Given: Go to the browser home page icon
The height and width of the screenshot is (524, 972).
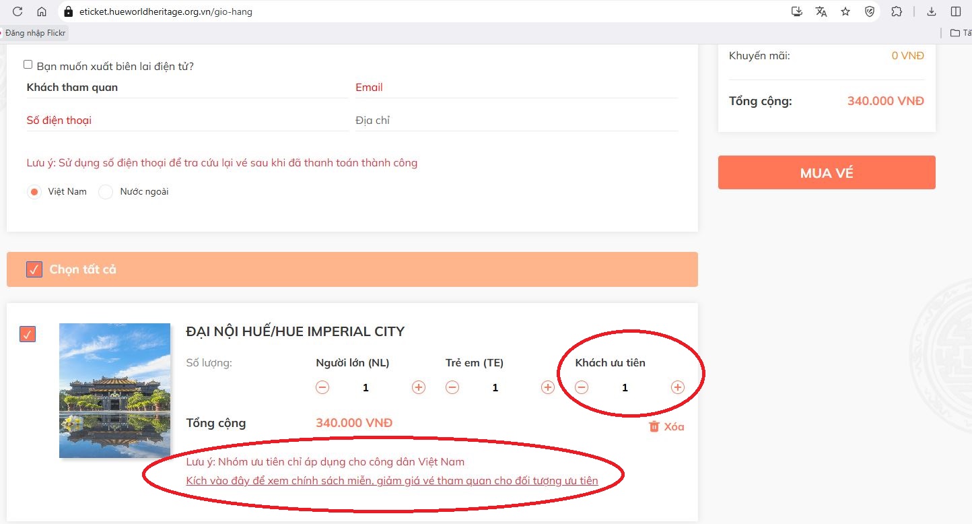Looking at the screenshot, I should pos(42,11).
